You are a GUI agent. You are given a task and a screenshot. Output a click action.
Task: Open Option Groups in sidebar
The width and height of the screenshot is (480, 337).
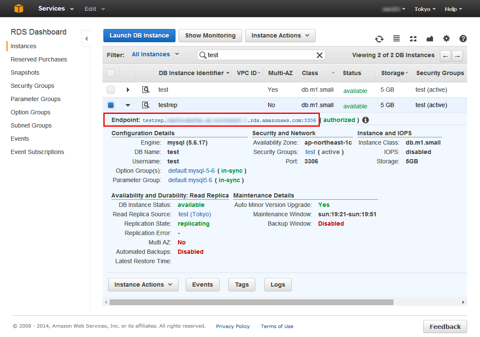30,112
